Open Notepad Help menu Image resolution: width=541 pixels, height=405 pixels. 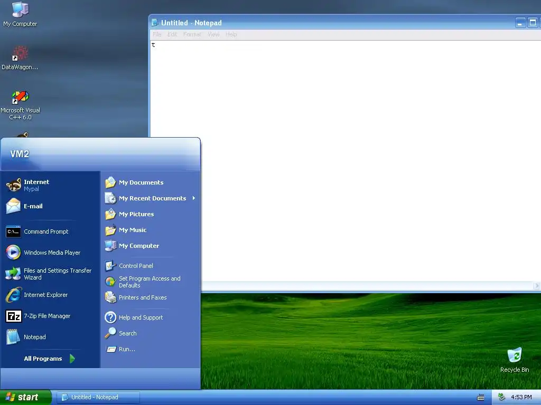[231, 34]
